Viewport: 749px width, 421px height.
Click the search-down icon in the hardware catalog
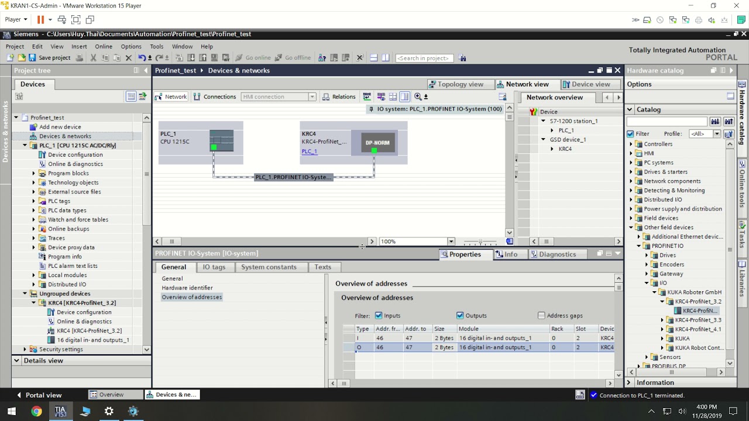coord(715,122)
